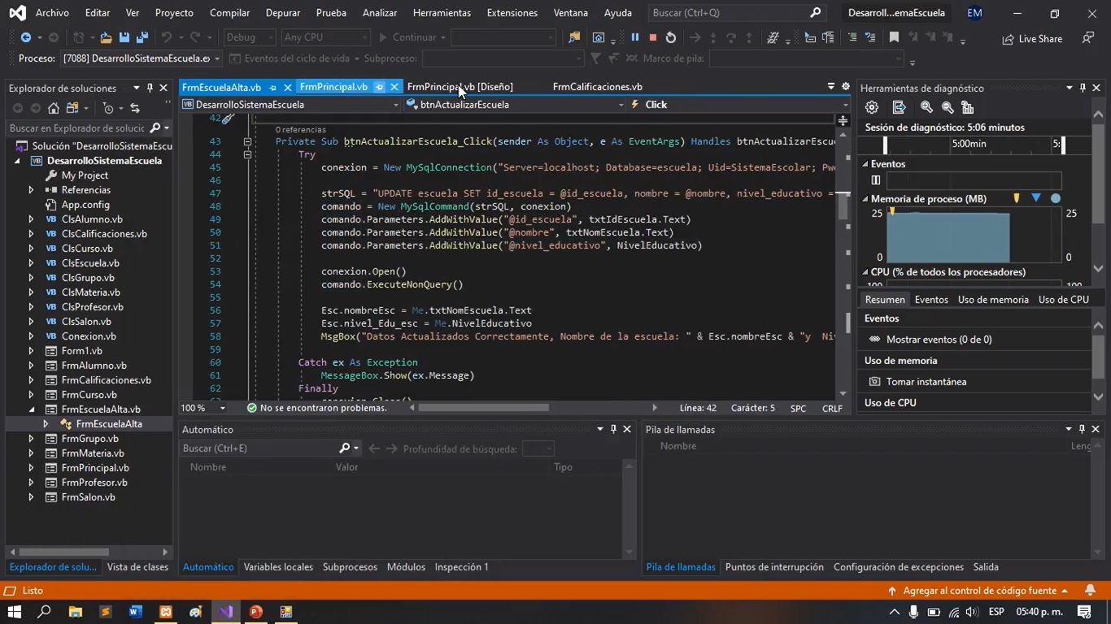Open diagnostic tools settings gear
The height and width of the screenshot is (624, 1111).
[x=872, y=107]
